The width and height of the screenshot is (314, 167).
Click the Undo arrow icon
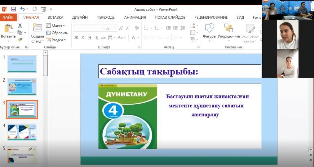click(x=22, y=10)
